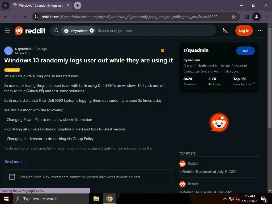Select the Windows 10 randomly logs tab
This screenshot has height=204, width=272.
[41, 5]
